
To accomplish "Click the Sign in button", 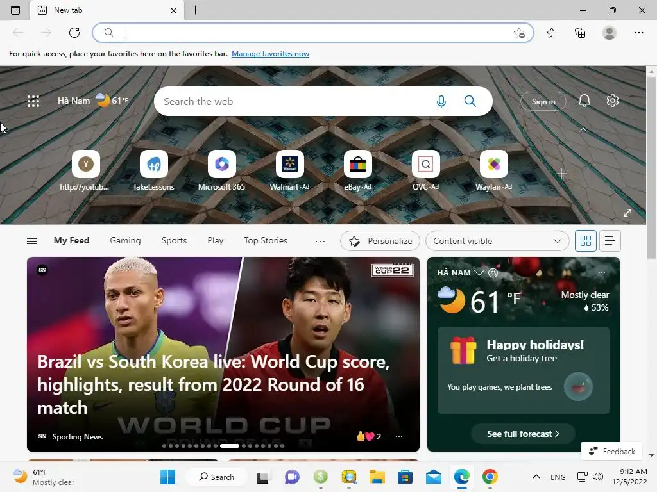I will [x=543, y=101].
